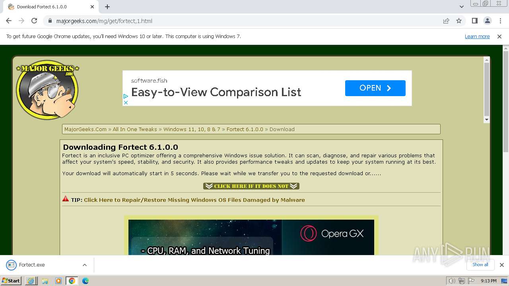Close the ad with the X icon
Image resolution: width=509 pixels, height=286 pixels.
pos(126,102)
